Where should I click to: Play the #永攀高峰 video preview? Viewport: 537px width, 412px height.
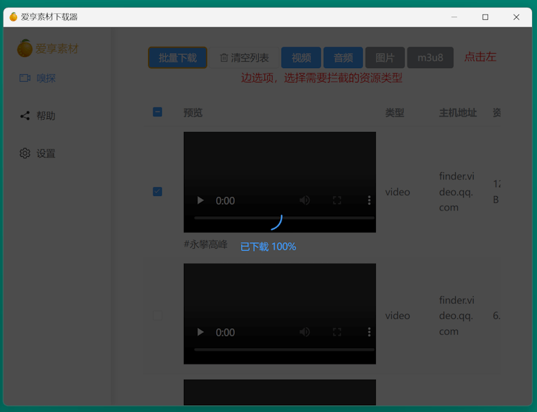click(200, 200)
